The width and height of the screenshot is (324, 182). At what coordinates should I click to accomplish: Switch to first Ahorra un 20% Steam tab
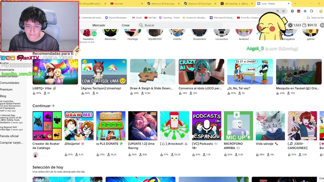[163, 4]
